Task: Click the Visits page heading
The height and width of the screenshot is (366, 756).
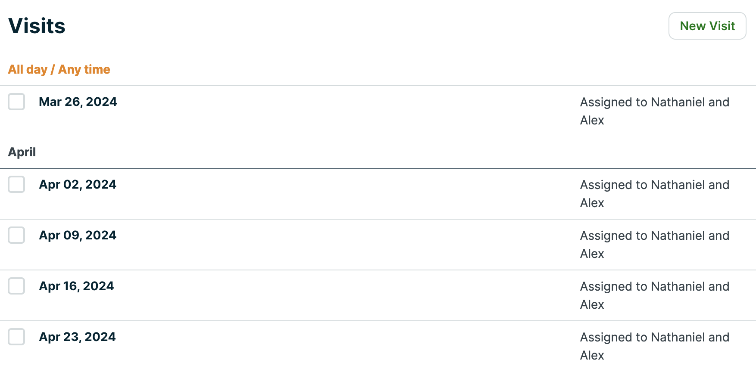Action: coord(37,26)
